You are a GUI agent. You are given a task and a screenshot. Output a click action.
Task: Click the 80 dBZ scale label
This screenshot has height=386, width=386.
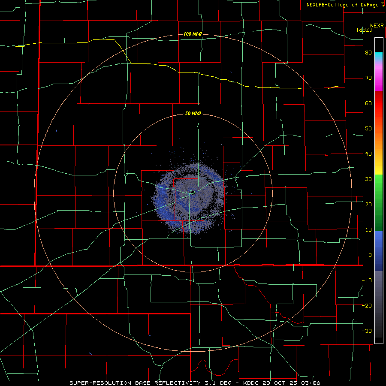pyautogui.click(x=368, y=53)
